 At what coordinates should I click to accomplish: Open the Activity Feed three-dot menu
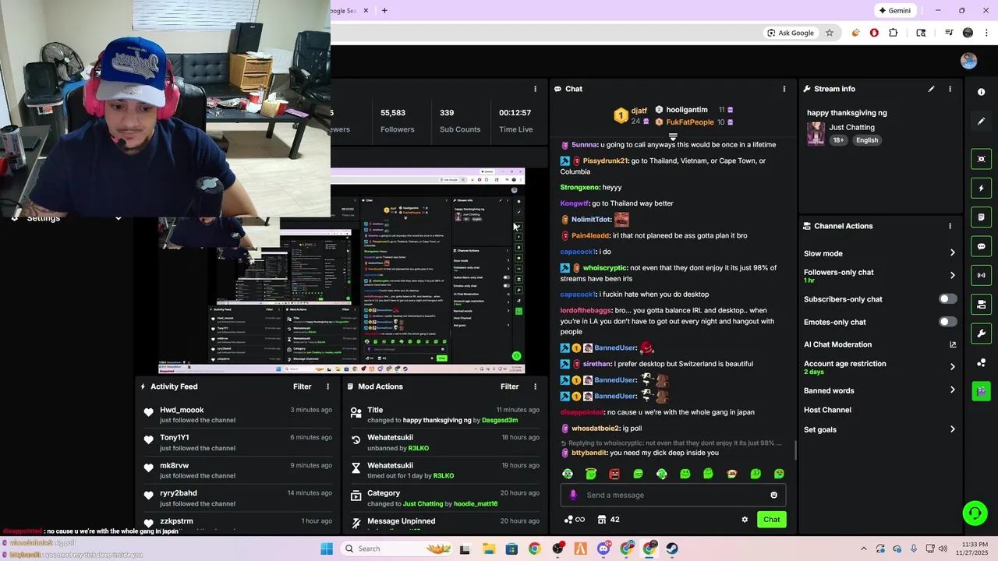pyautogui.click(x=327, y=386)
